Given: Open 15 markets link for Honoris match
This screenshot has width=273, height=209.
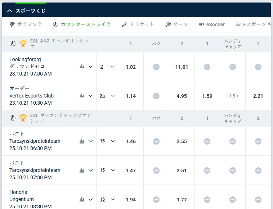Looking at the screenshot, I should point(102,199).
